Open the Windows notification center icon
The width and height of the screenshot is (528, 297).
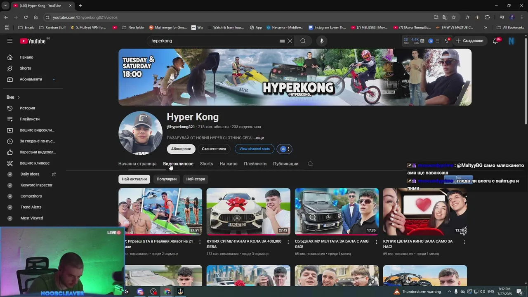(x=519, y=292)
